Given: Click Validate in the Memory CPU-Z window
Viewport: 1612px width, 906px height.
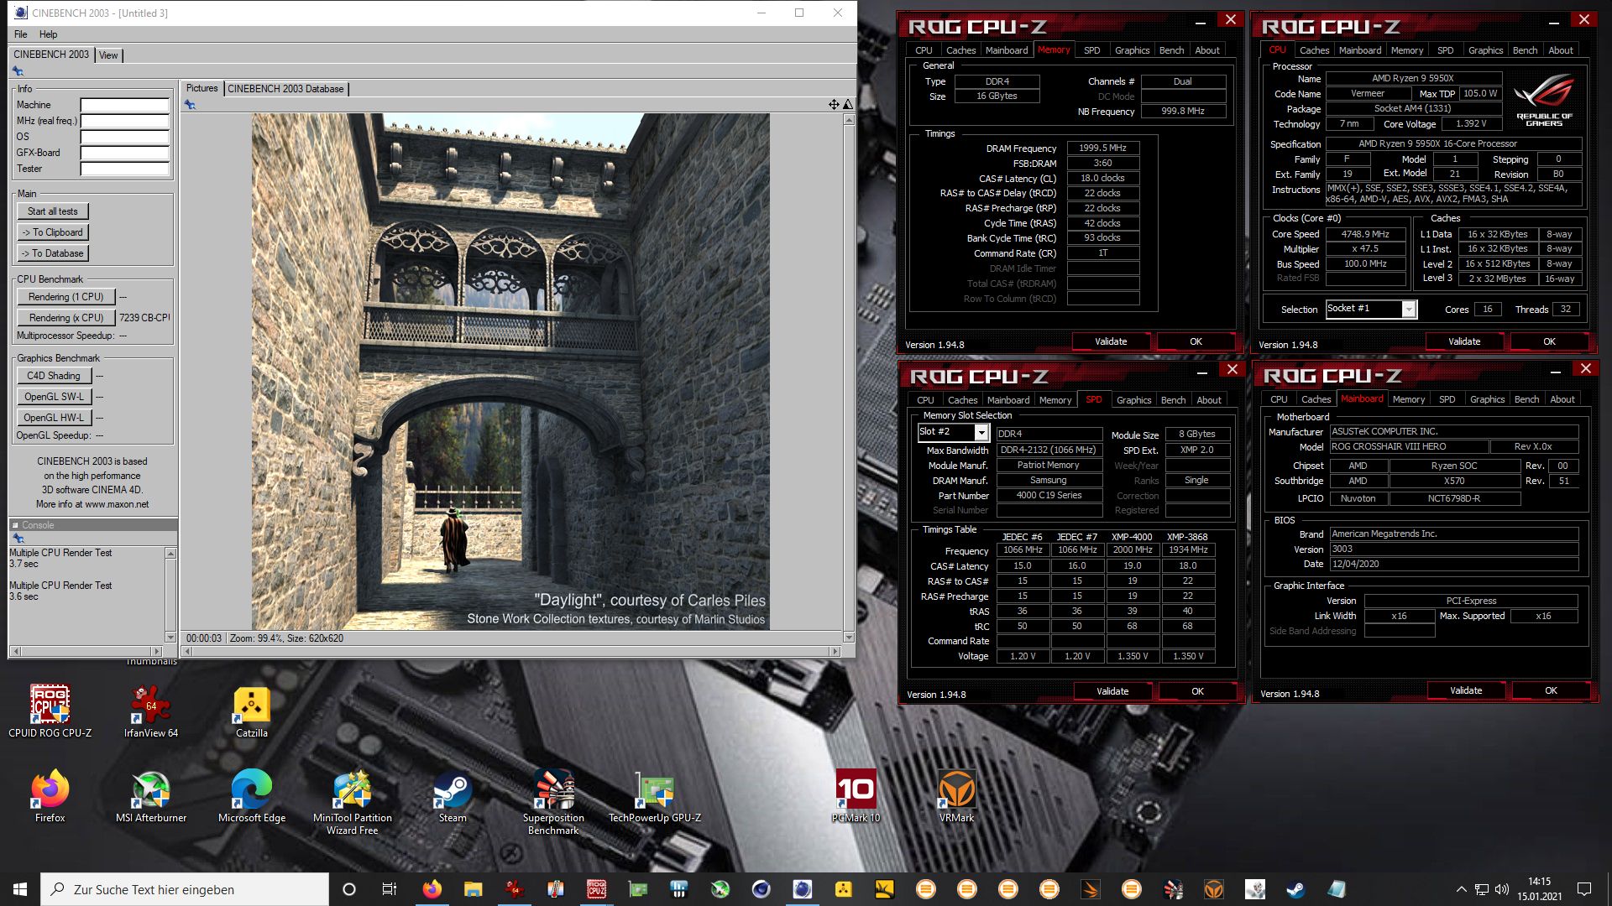Looking at the screenshot, I should 1111,341.
